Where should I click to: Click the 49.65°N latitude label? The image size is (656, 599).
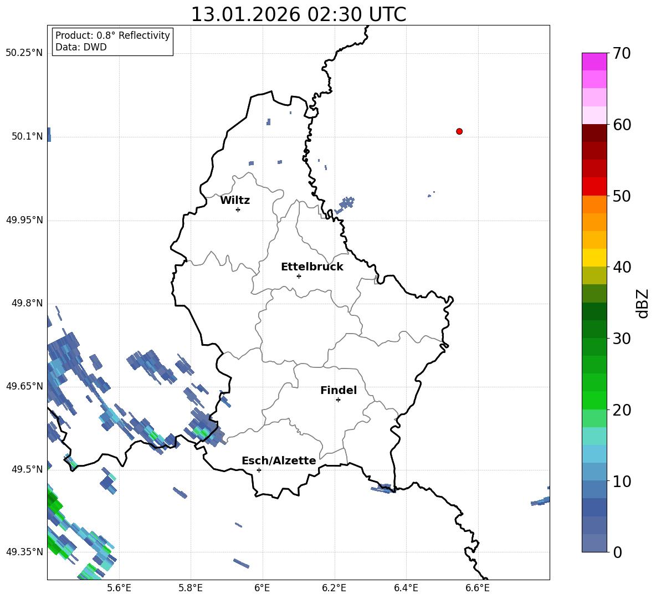click(24, 386)
